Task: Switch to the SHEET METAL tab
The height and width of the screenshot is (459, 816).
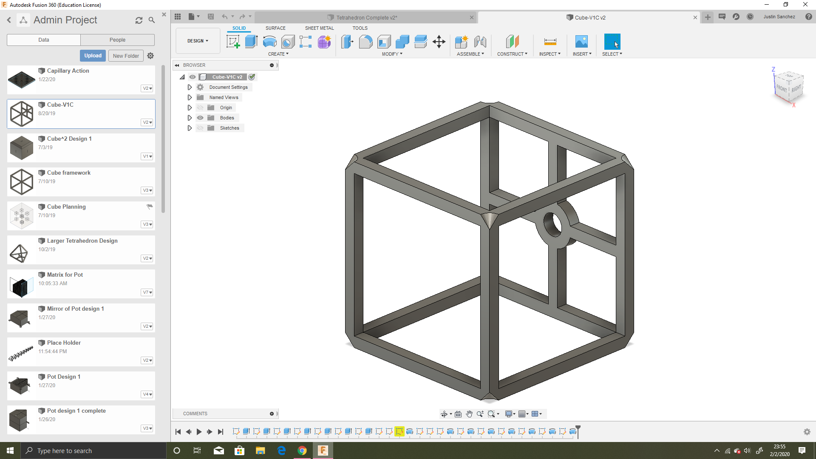Action: click(319, 28)
